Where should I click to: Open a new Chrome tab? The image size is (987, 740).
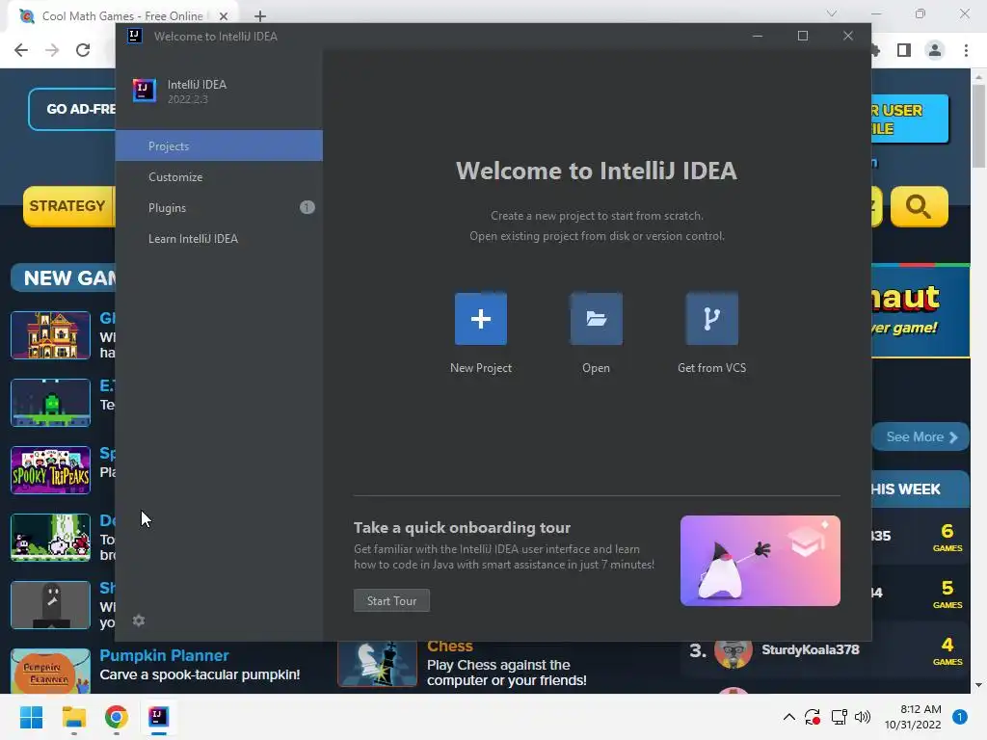pyautogui.click(x=260, y=16)
